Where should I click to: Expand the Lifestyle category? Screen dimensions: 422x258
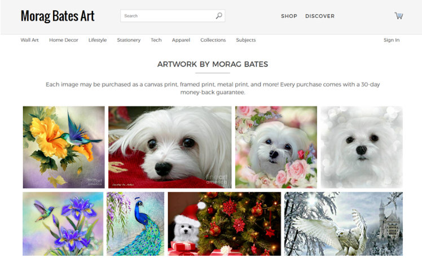pyautogui.click(x=98, y=40)
